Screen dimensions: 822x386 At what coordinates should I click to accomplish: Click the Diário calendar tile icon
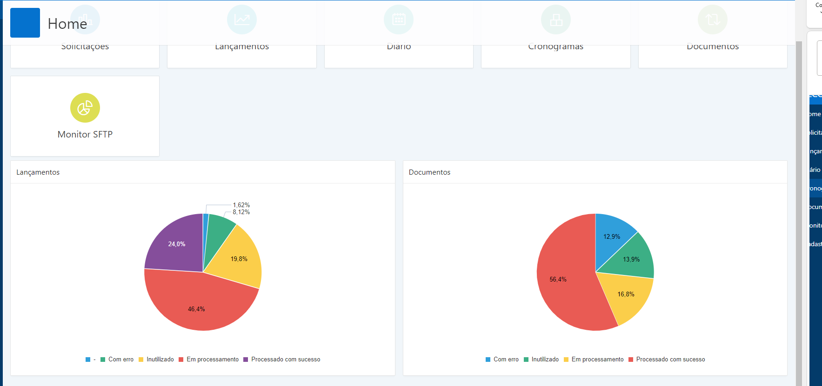398,20
